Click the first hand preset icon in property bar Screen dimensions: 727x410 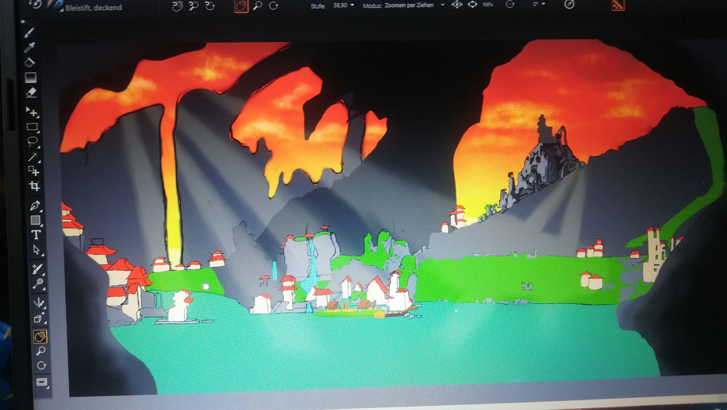click(x=178, y=6)
